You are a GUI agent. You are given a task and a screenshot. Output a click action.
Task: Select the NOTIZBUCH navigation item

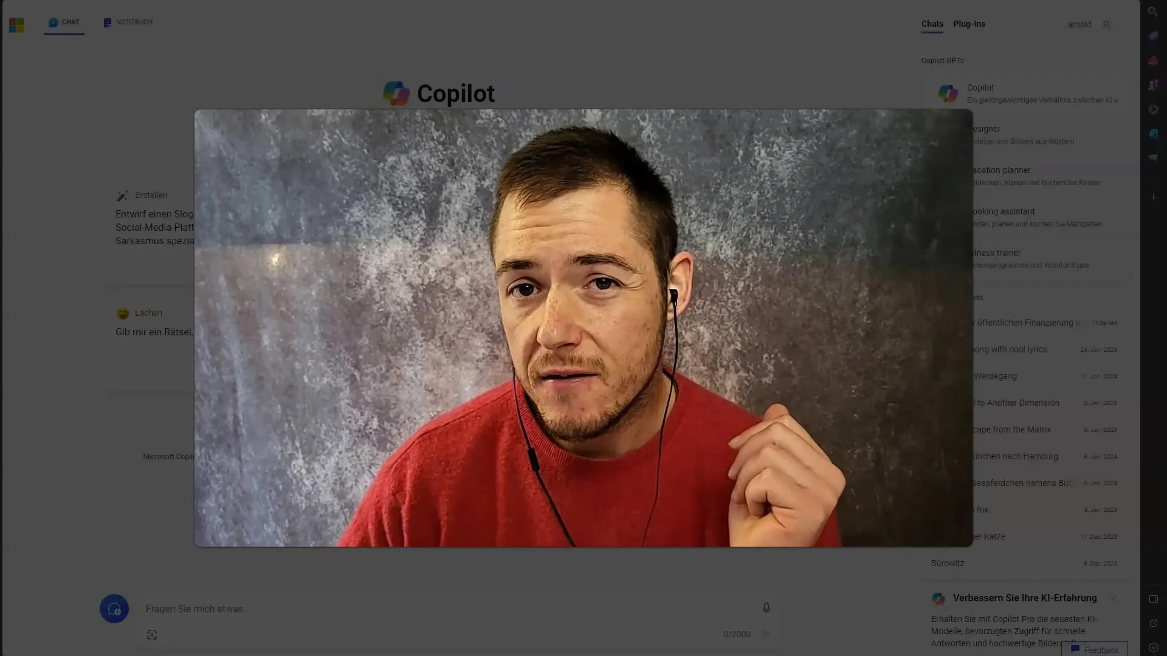[x=128, y=22]
